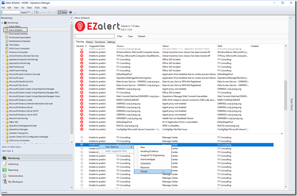
Task: Expand Network Monitoring folder
Action: click(x=3, y=118)
